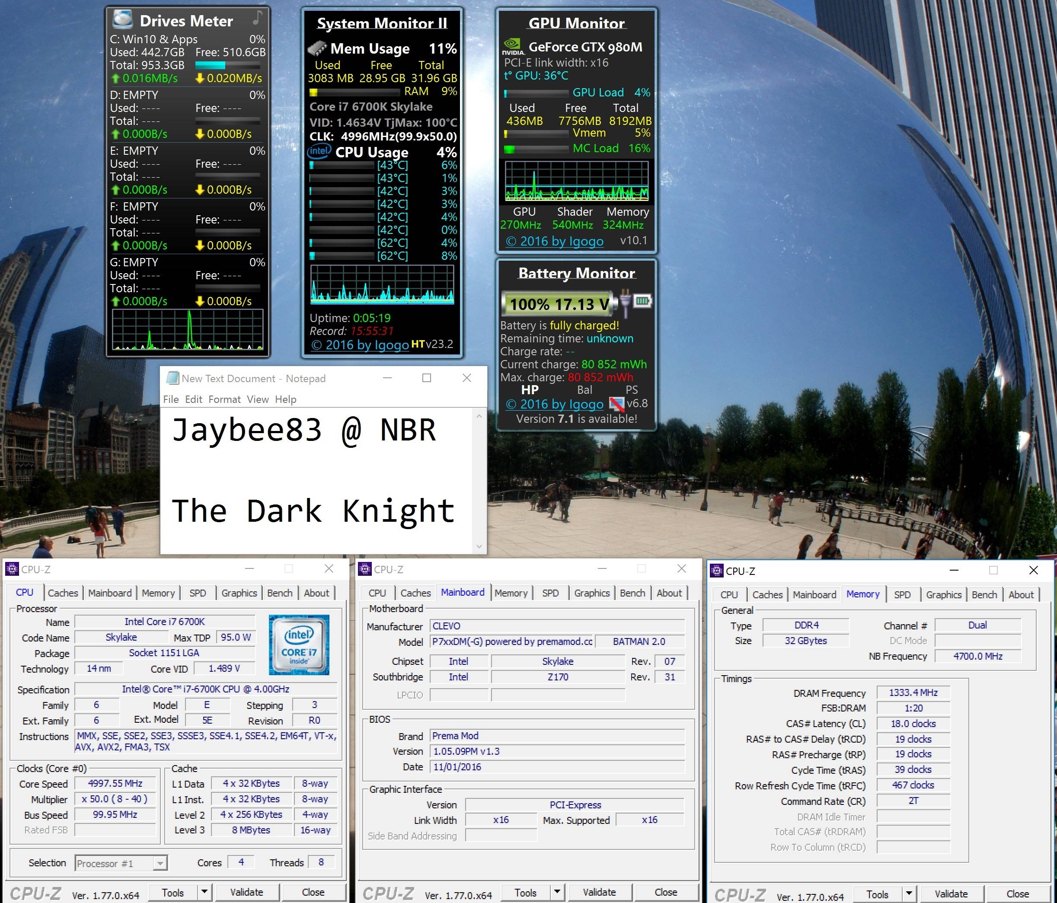Expand the Tools dropdown arrow in left CPU-Z
Image resolution: width=1057 pixels, height=903 pixels.
point(204,892)
